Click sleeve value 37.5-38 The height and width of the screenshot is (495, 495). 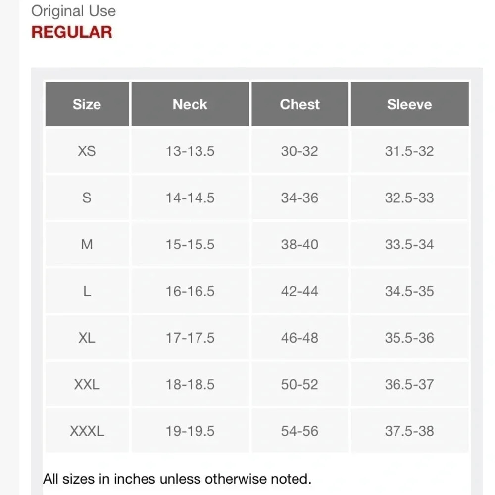(x=409, y=431)
